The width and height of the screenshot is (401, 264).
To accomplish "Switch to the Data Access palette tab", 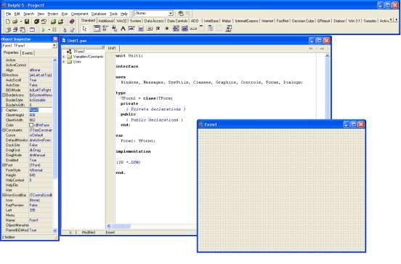I will click(154, 21).
